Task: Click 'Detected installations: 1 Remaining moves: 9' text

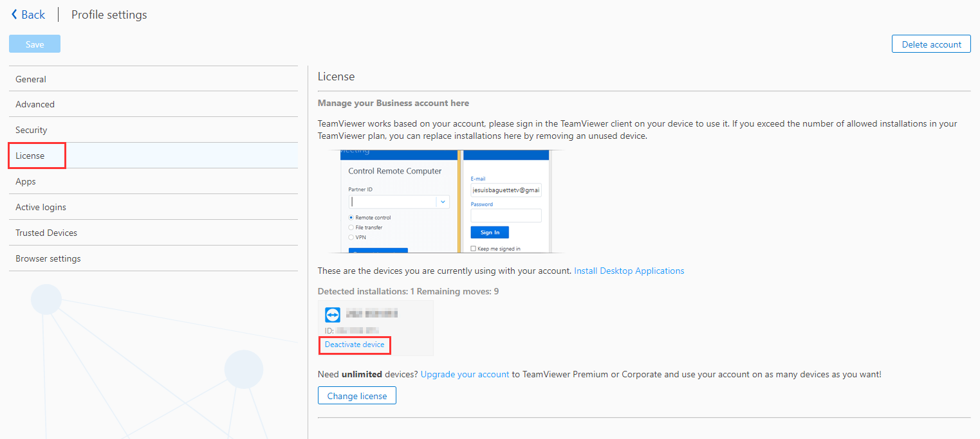Action: [408, 291]
